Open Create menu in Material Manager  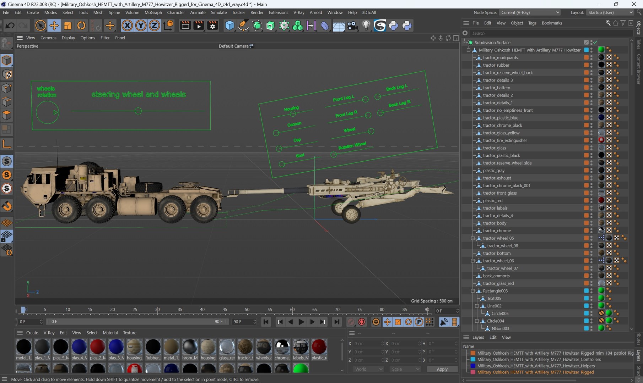pos(32,333)
